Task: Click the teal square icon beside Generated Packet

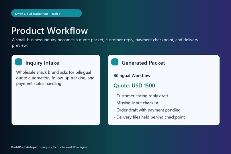Action: pos(115,62)
